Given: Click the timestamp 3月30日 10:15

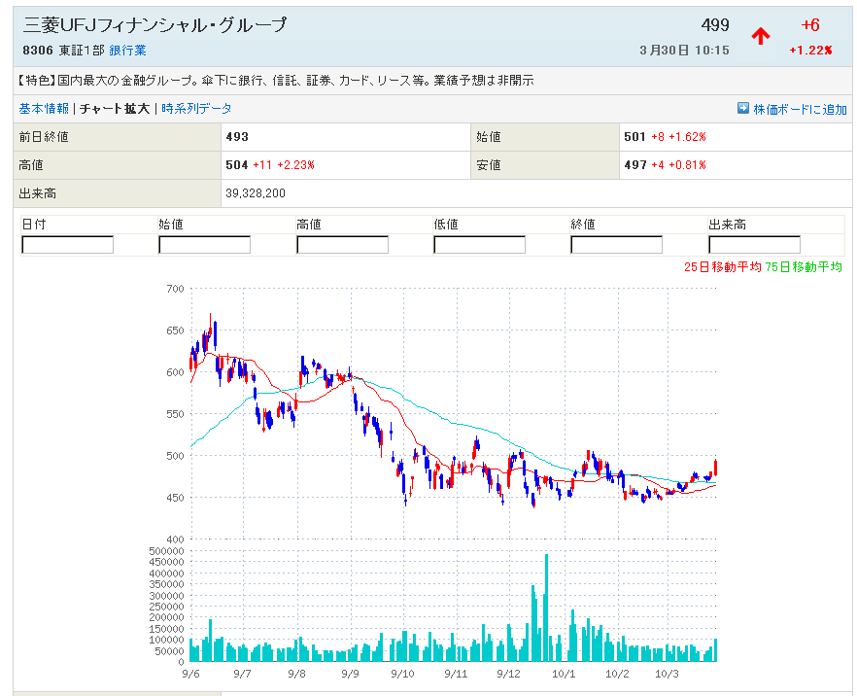Looking at the screenshot, I should point(684,51).
